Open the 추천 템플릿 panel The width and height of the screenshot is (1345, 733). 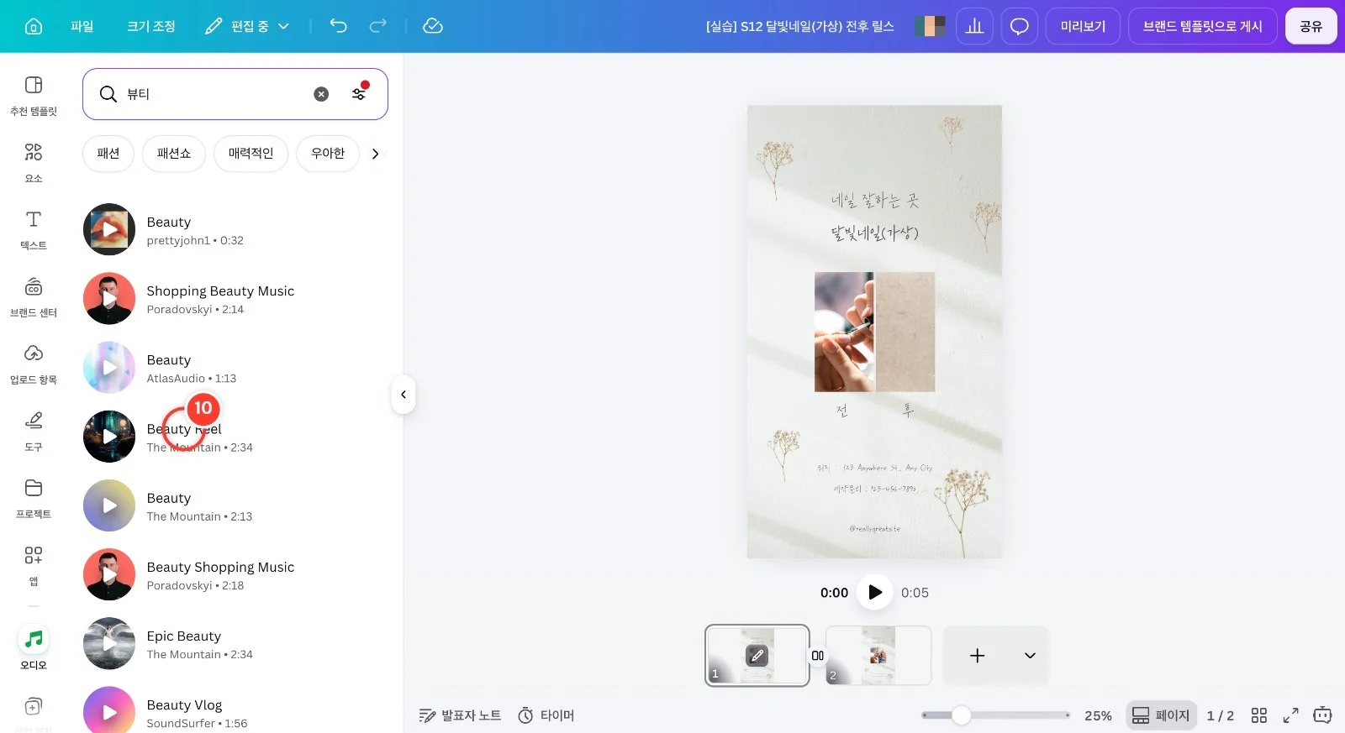pyautogui.click(x=34, y=96)
